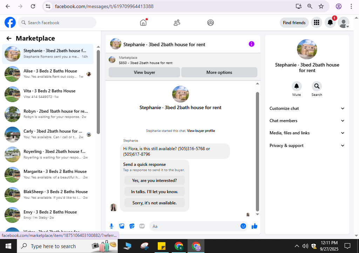This screenshot has height=253, width=359.
Task: Click the Aa message input field
Action: [x=194, y=226]
